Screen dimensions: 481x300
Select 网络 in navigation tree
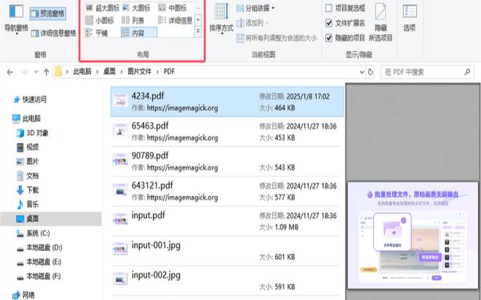tap(23, 295)
